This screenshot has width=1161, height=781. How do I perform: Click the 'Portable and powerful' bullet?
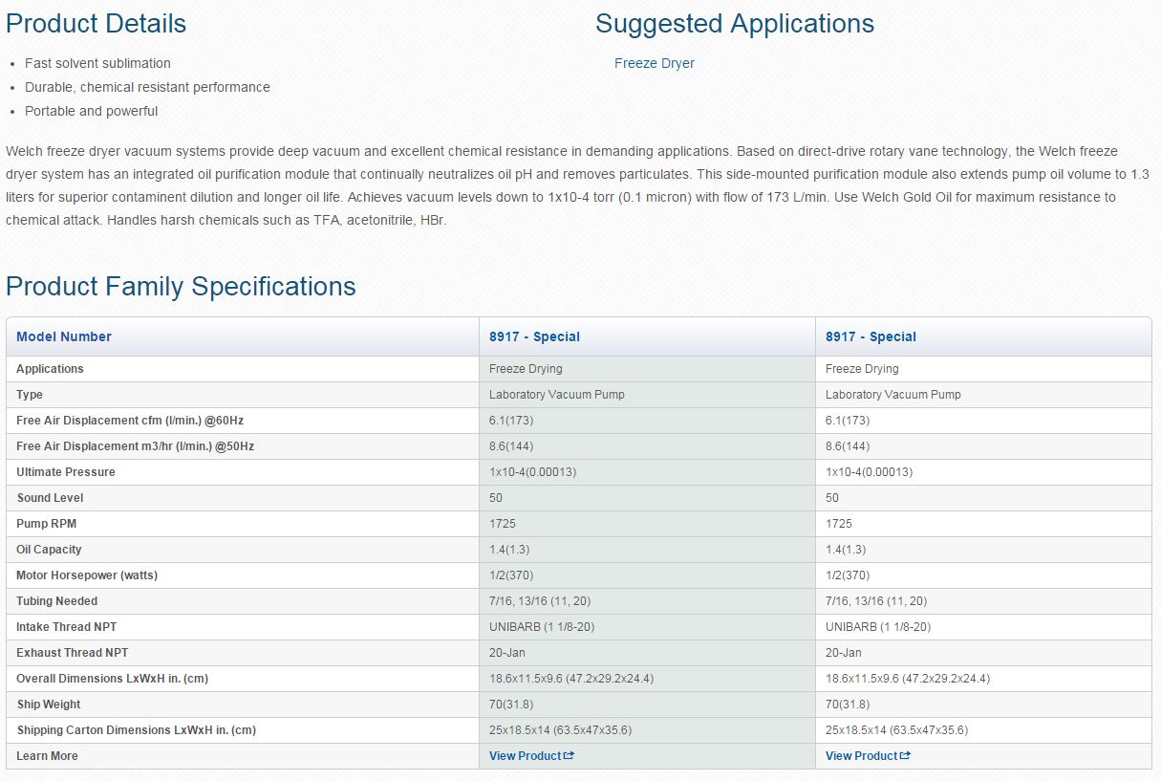(x=92, y=111)
